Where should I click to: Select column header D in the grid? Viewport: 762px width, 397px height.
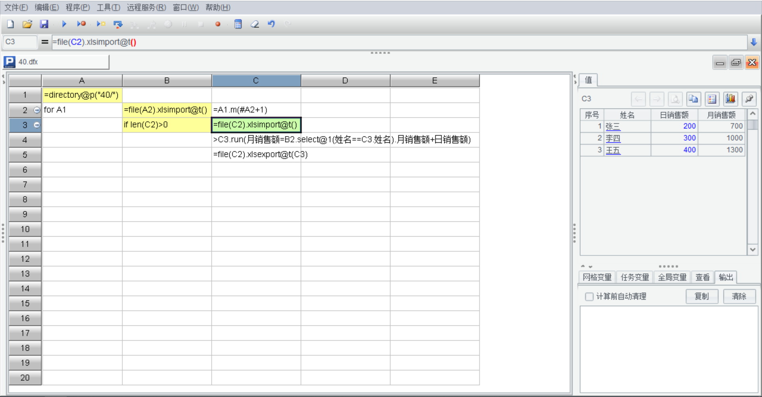click(x=345, y=81)
